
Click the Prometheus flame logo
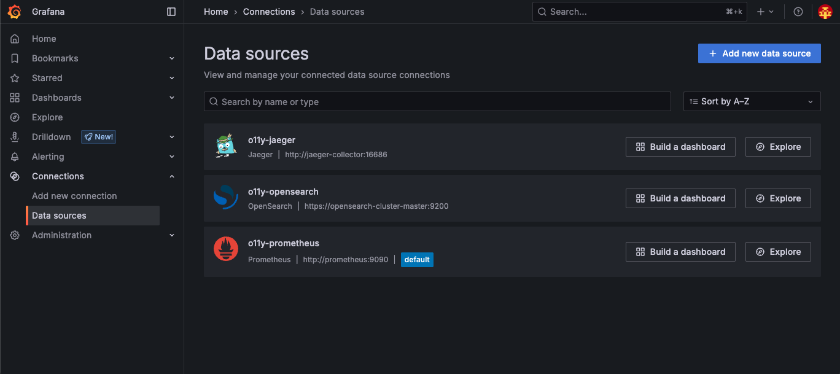[x=226, y=249]
